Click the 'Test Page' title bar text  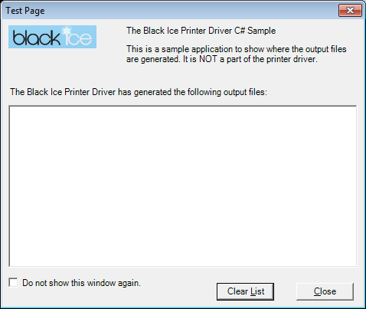point(25,11)
